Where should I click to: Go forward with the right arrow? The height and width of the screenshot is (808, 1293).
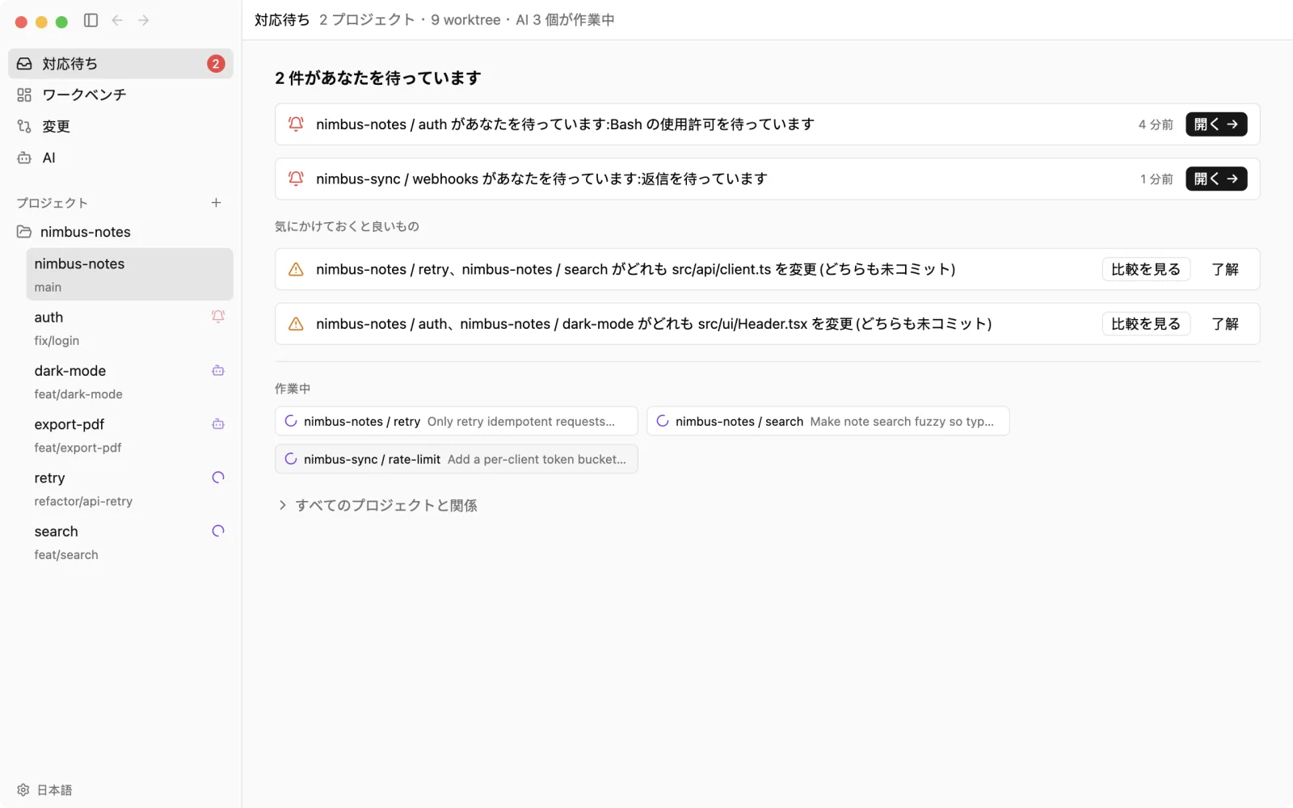point(144,20)
